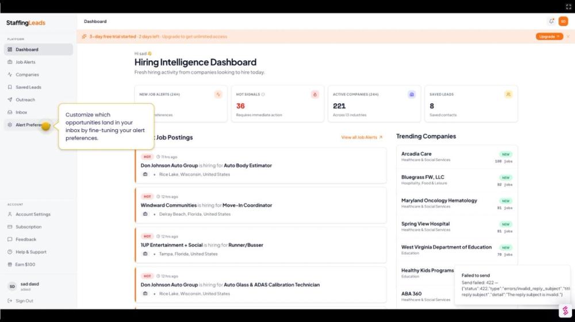Click briefcase icon on Auto Body Estimator posting
Screen dimensions: 575x322
point(145,174)
